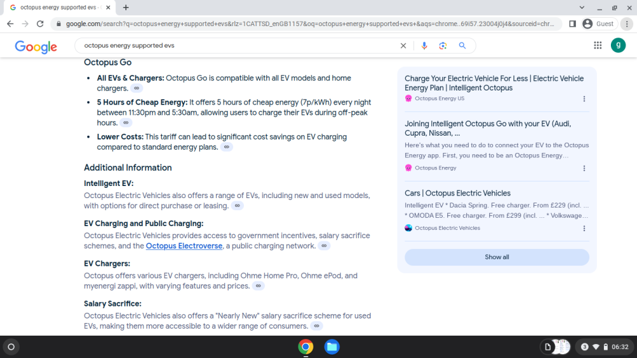
Task: View site info lock icon
Action: pos(59,24)
